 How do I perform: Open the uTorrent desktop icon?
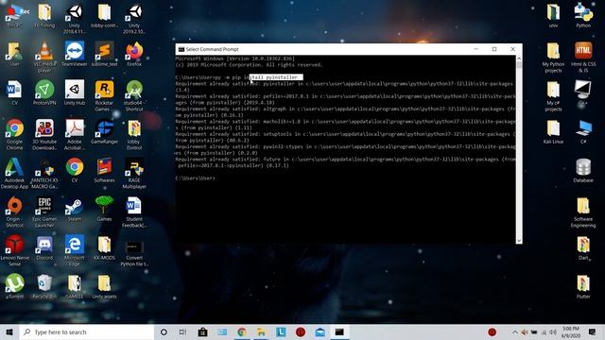pyautogui.click(x=15, y=286)
